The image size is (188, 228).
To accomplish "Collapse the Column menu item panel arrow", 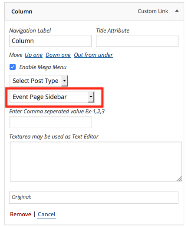I will pyautogui.click(x=177, y=10).
